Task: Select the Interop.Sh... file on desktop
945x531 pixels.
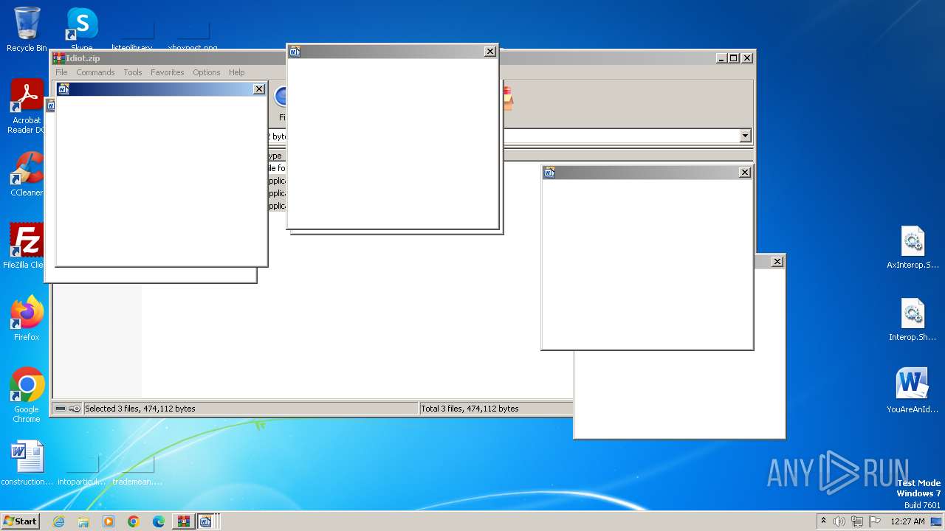Action: coord(913,319)
